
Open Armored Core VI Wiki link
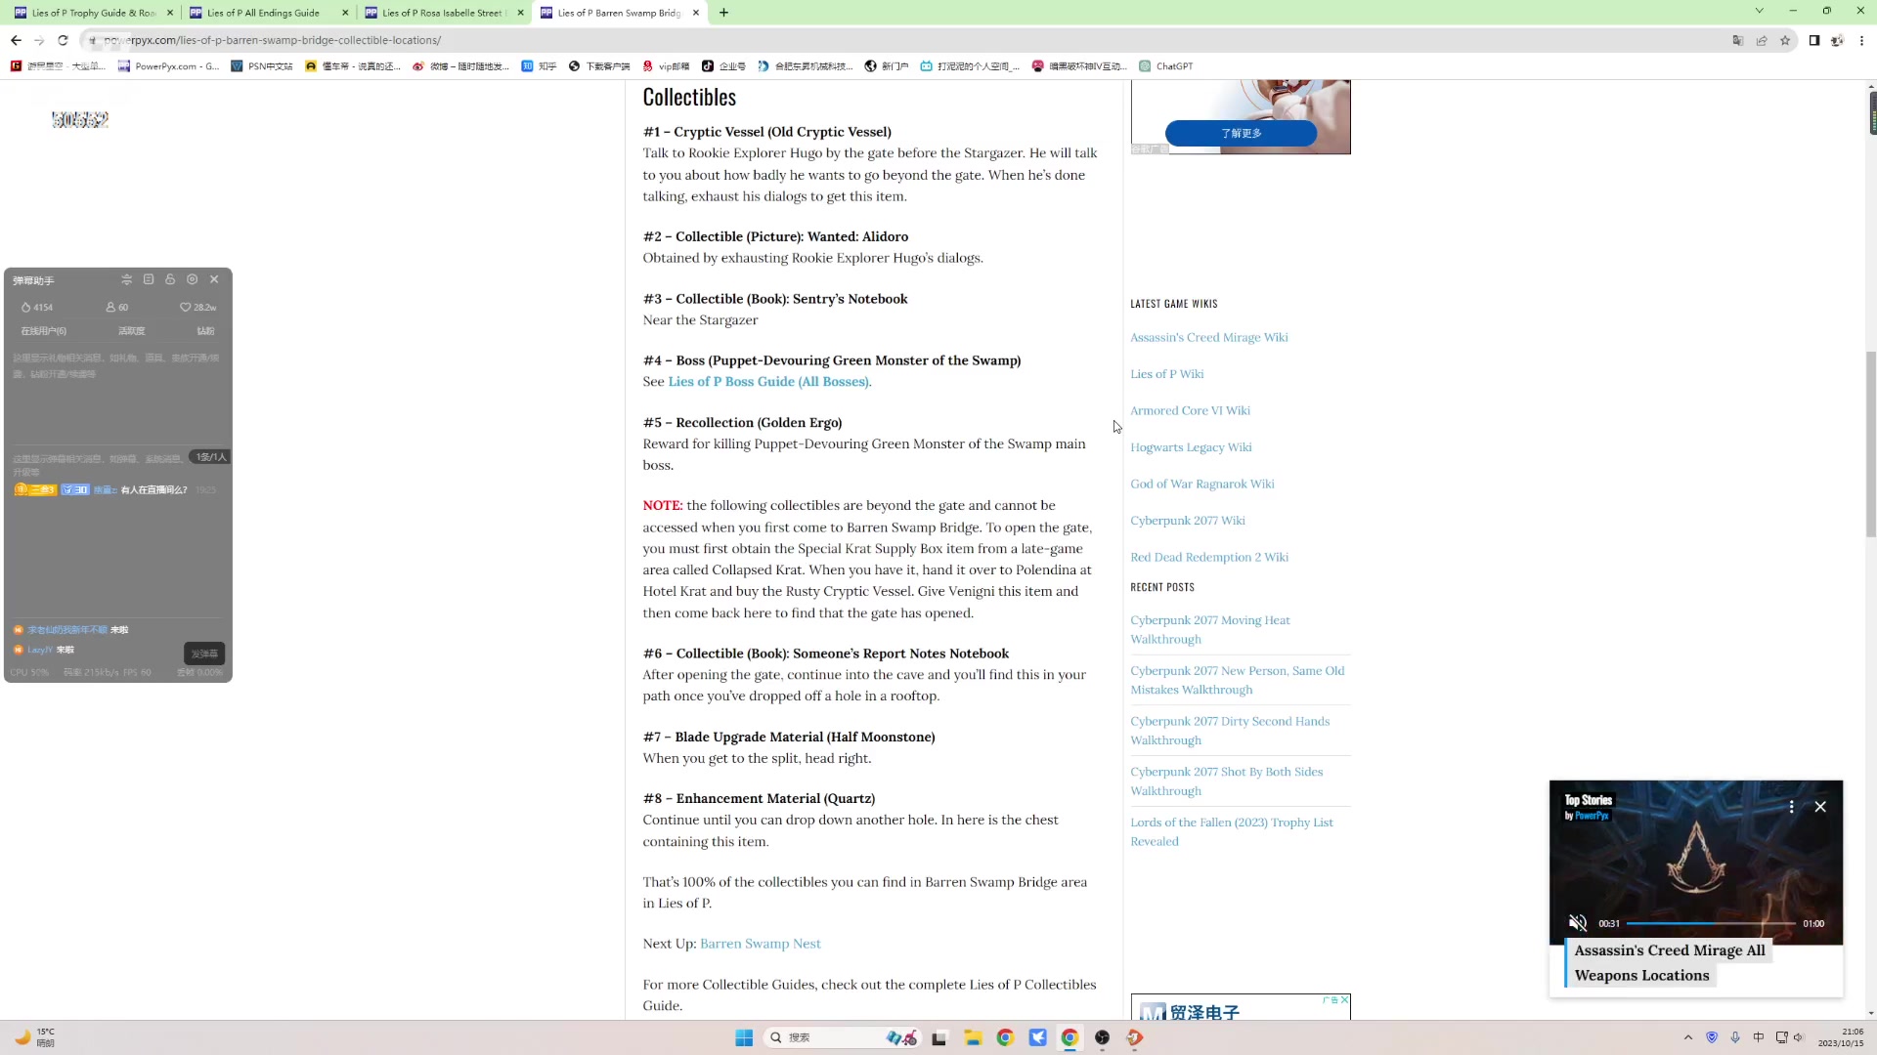click(1190, 411)
